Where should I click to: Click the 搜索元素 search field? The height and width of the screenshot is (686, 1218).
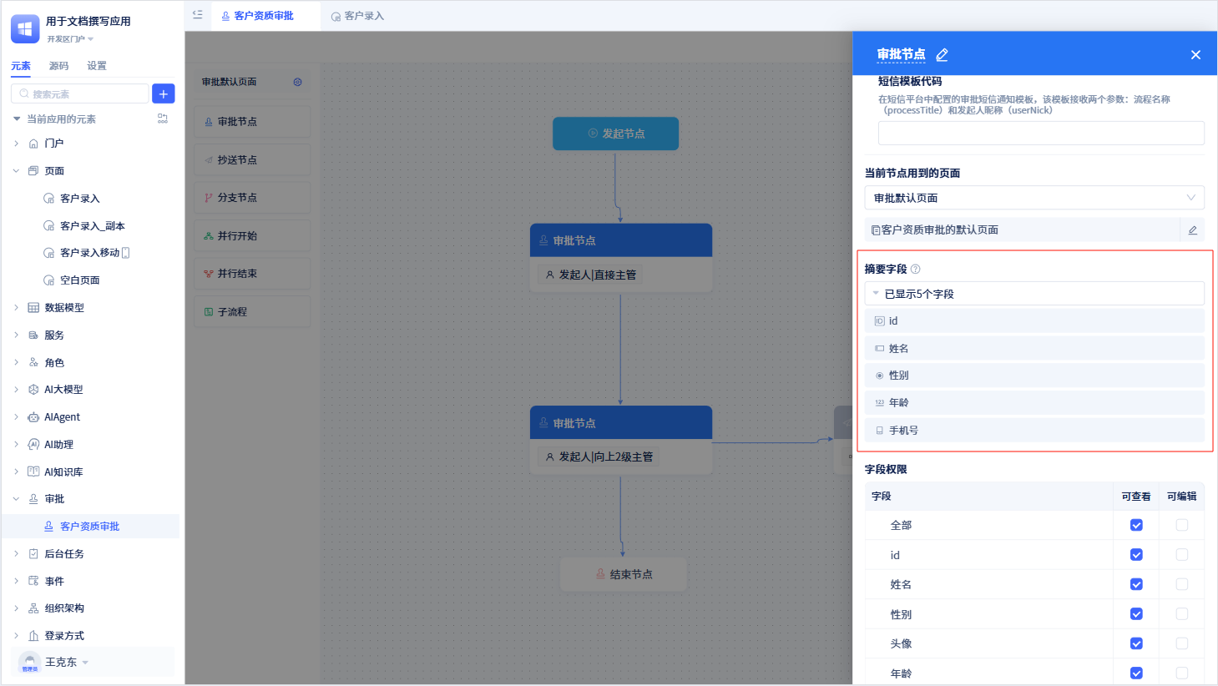(x=80, y=93)
